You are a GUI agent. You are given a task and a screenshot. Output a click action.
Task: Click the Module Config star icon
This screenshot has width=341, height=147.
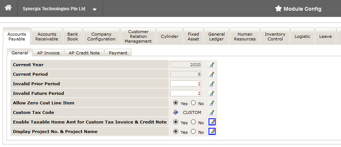pyautogui.click(x=278, y=8)
